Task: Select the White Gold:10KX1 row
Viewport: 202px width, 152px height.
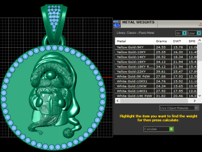Action: point(156,81)
